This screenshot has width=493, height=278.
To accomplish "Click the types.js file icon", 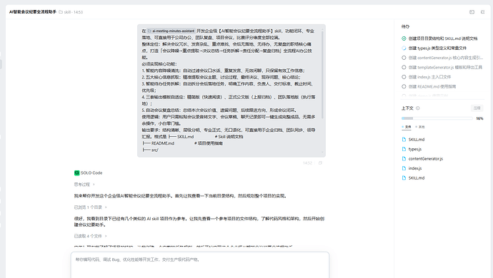I will pyautogui.click(x=404, y=149).
